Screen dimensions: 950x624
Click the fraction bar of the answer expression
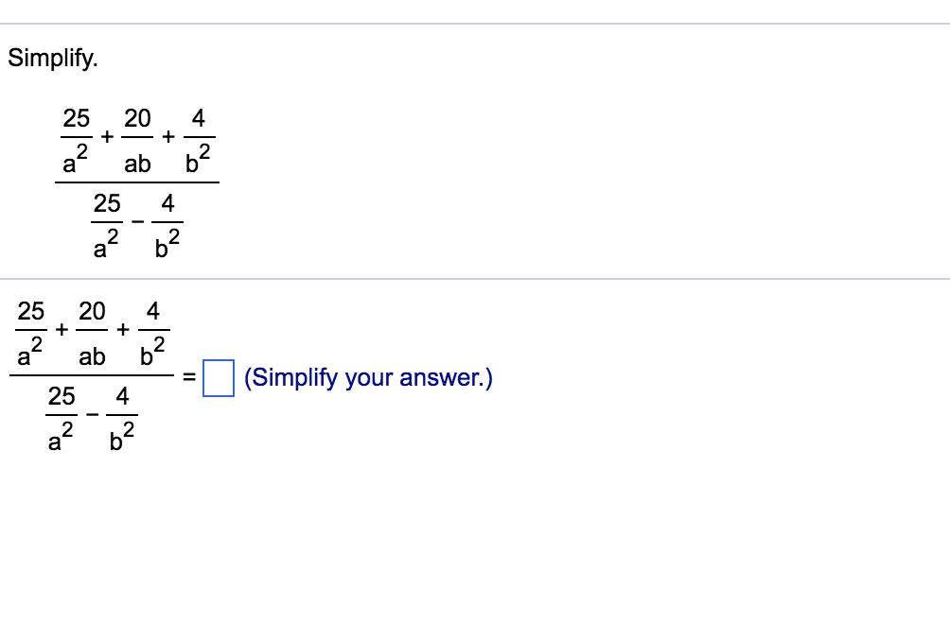92,376
